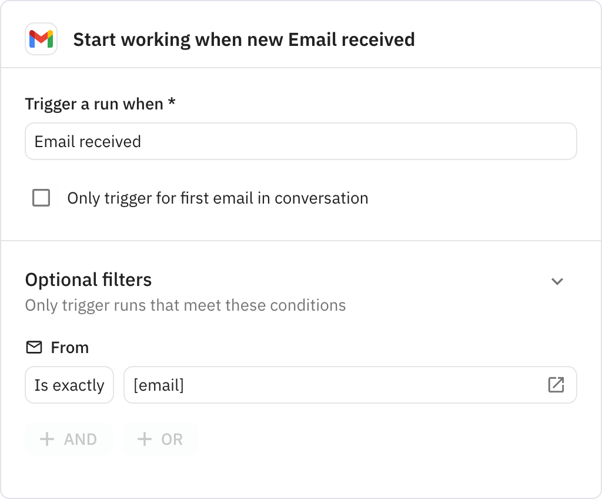Click the collapse chevron for Optional filters

(x=557, y=281)
